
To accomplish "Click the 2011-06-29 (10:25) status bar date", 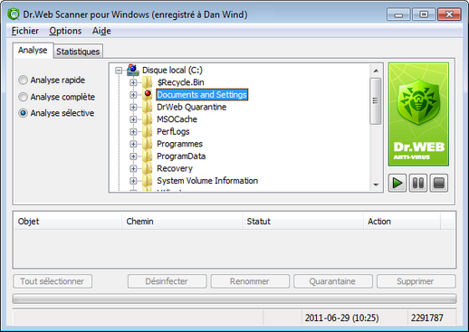I will click(341, 318).
